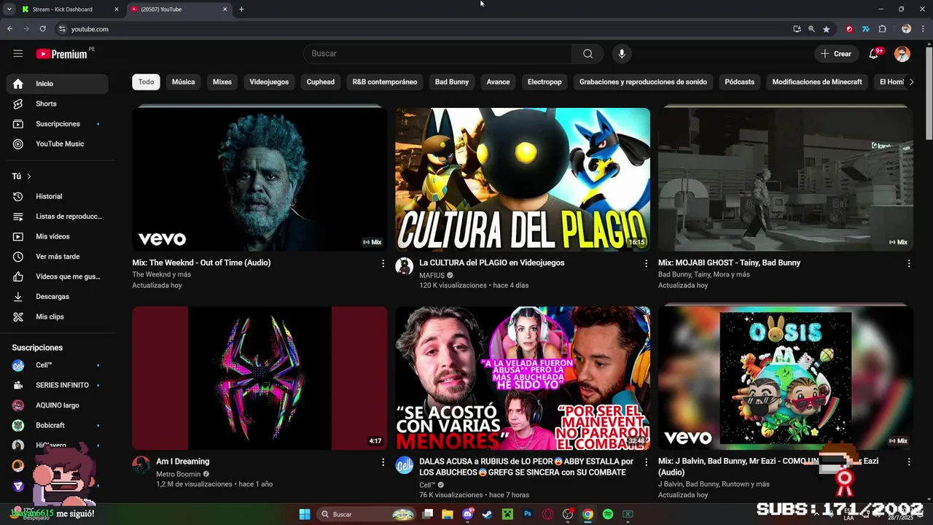Open the Am I Dreaming thumbnail
Image resolution: width=933 pixels, height=525 pixels.
(x=259, y=378)
